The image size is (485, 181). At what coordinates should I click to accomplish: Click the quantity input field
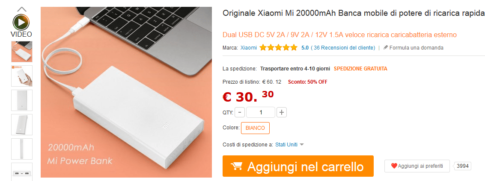click(x=261, y=113)
